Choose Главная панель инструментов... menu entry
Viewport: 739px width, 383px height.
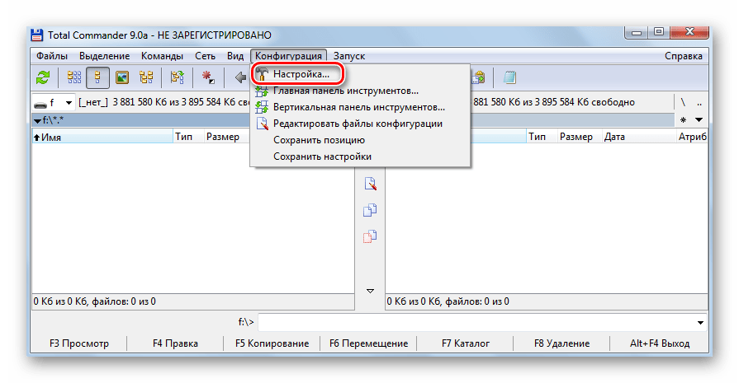tap(360, 91)
